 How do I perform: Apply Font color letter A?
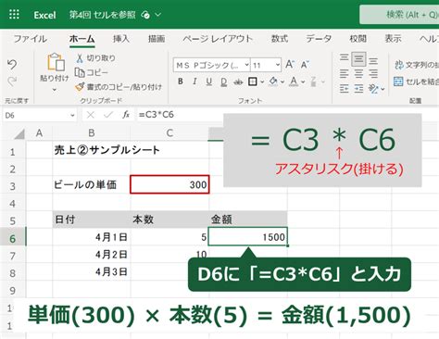[294, 82]
